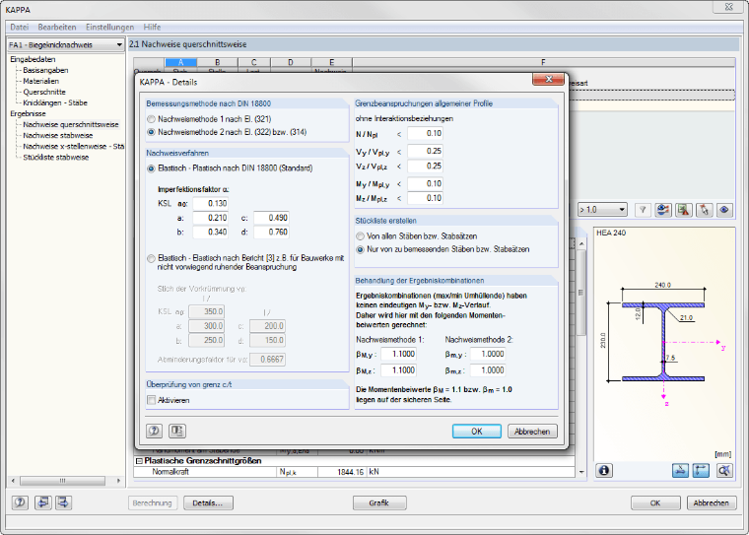
Task: Click the help icon in the Details dialog
Action: click(155, 431)
